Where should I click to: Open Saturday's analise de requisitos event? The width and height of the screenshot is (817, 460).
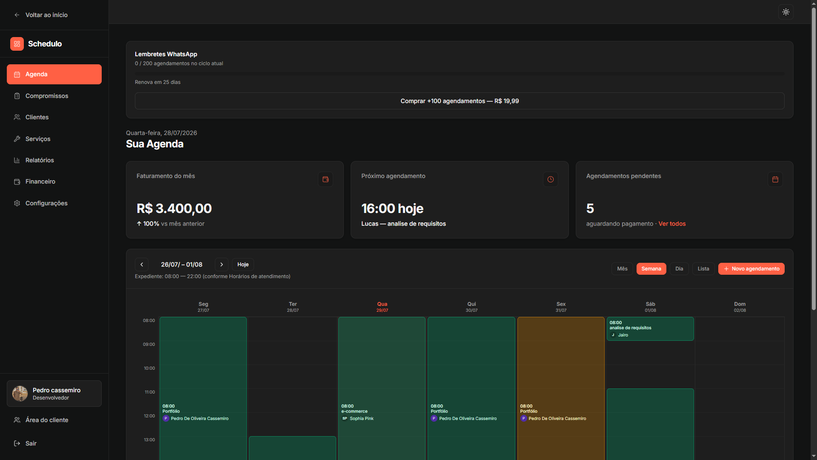(x=650, y=329)
